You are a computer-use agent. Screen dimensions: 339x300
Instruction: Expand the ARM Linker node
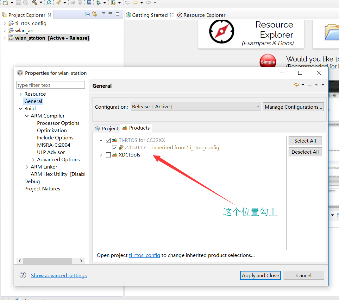click(27, 167)
